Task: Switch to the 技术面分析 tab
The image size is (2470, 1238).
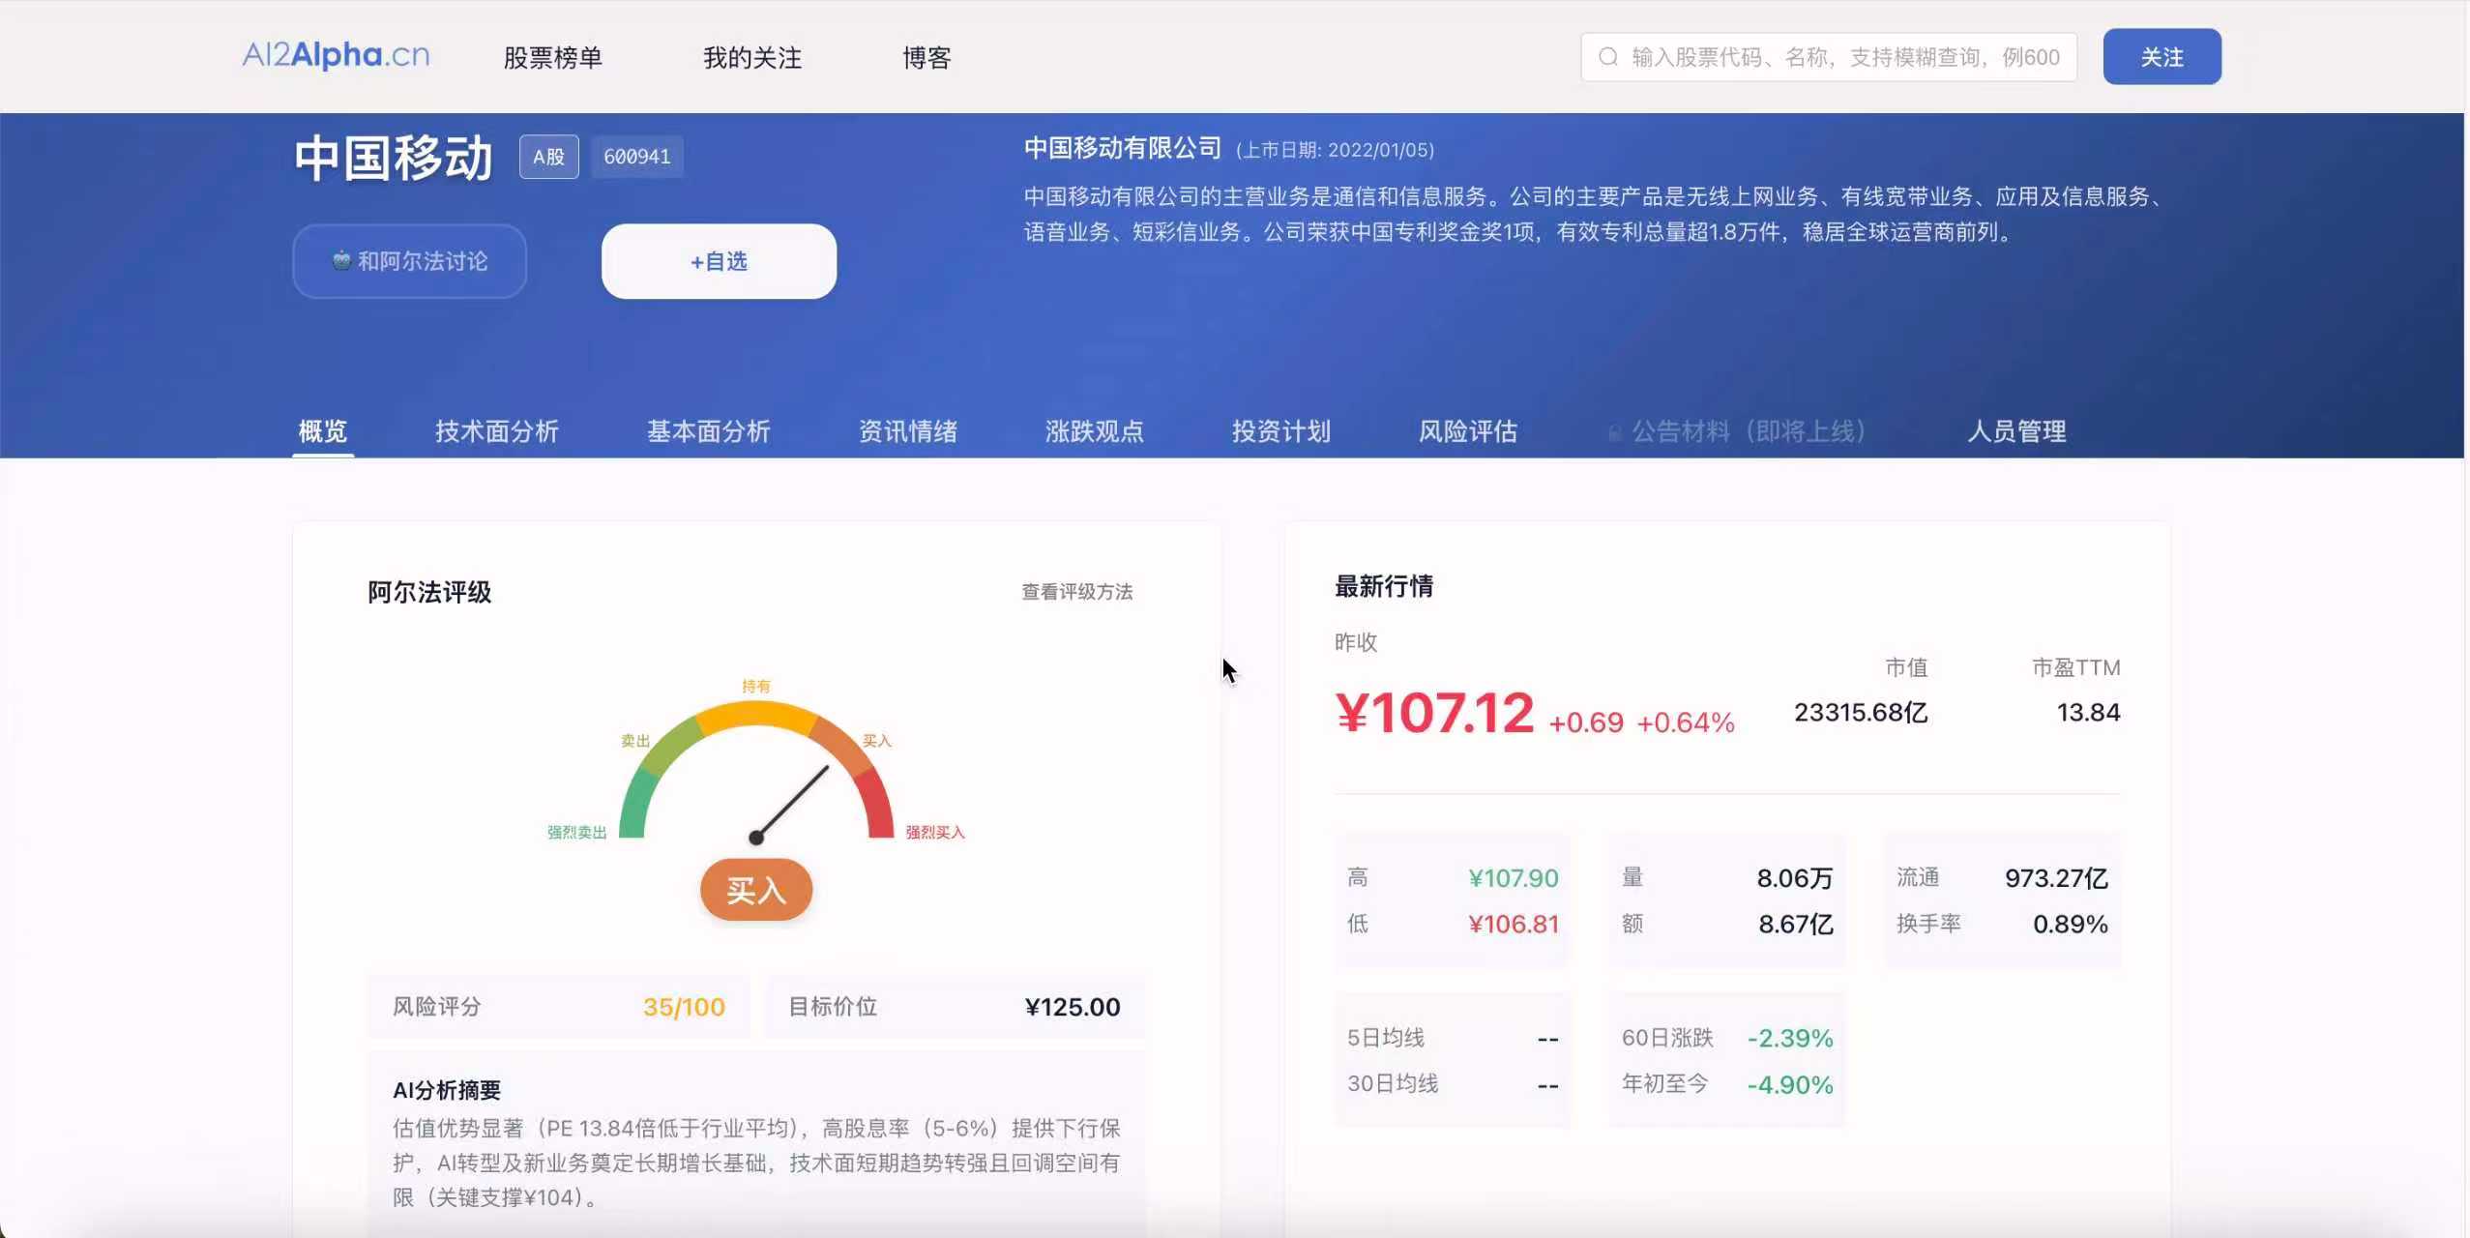Action: click(x=496, y=431)
